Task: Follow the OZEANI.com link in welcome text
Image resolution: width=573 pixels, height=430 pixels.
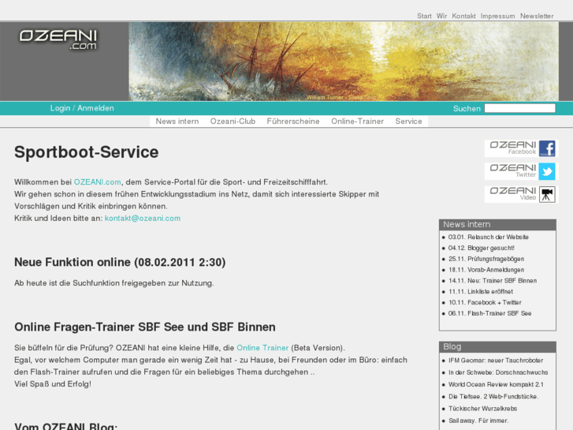Action: coord(98,182)
